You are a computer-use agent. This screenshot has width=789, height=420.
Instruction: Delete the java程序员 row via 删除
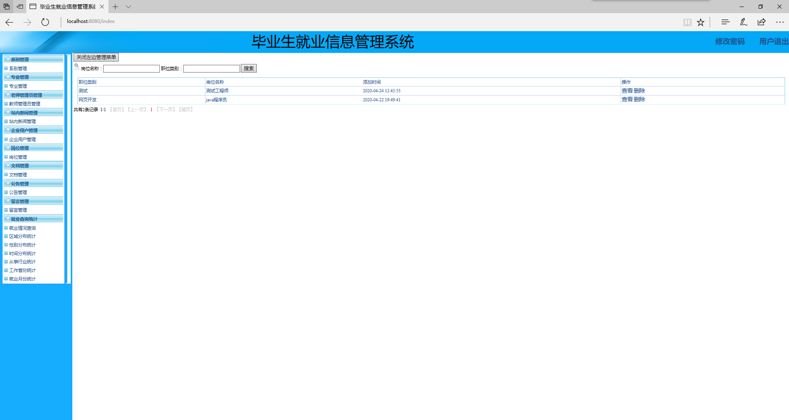click(x=639, y=99)
